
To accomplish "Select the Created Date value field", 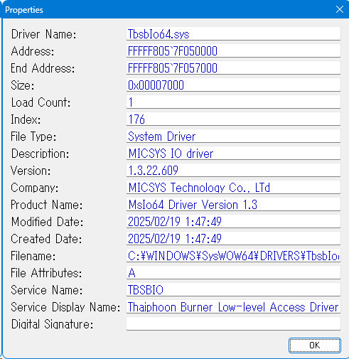I will tap(233, 238).
